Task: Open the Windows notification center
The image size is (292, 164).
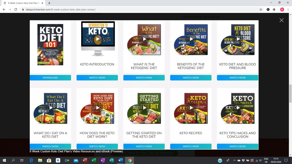Action: (286, 161)
